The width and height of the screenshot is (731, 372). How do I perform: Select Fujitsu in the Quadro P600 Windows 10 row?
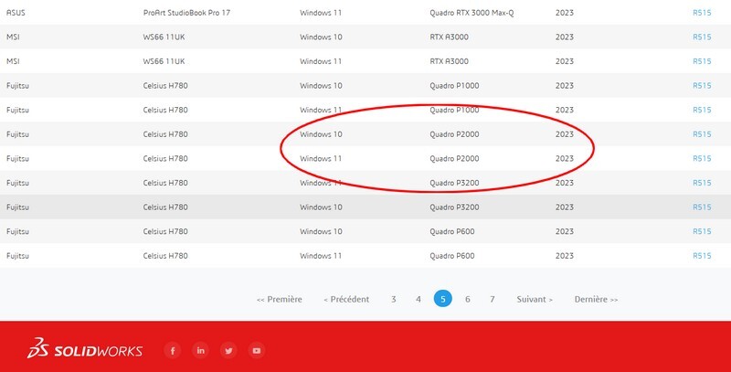(17, 231)
